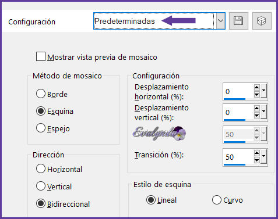Increase vertical offset with up arrow
This screenshot has width=278, height=219.
[256, 108]
